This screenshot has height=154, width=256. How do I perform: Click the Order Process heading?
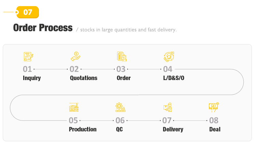coord(43,28)
